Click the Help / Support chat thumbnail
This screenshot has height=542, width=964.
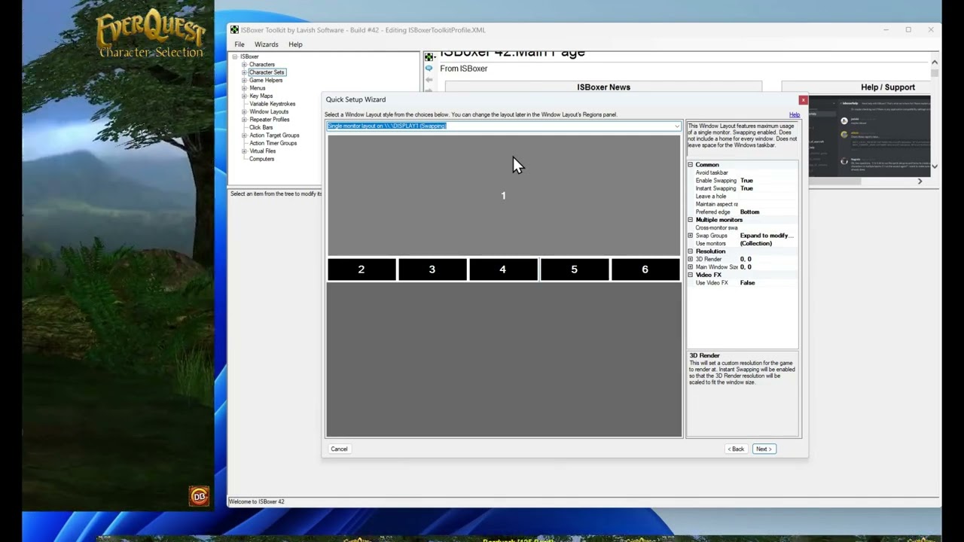point(870,136)
